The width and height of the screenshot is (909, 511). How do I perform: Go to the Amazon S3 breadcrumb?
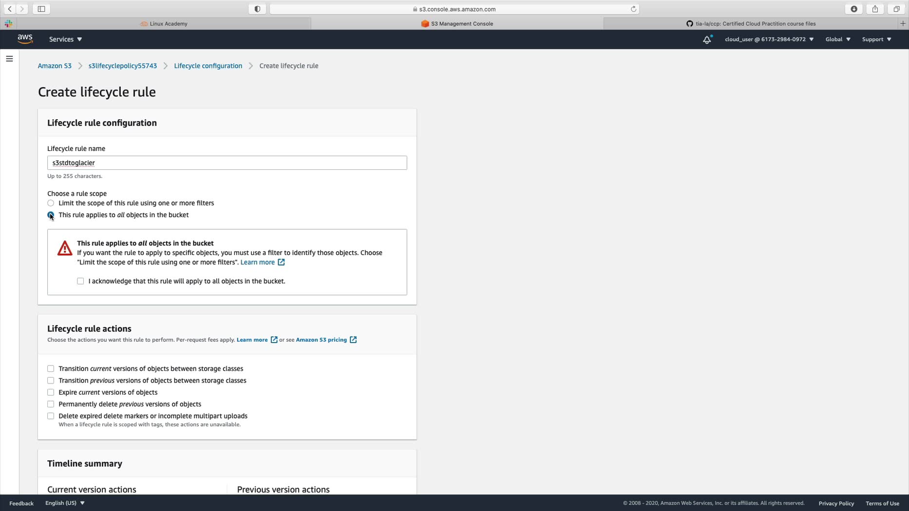55,66
